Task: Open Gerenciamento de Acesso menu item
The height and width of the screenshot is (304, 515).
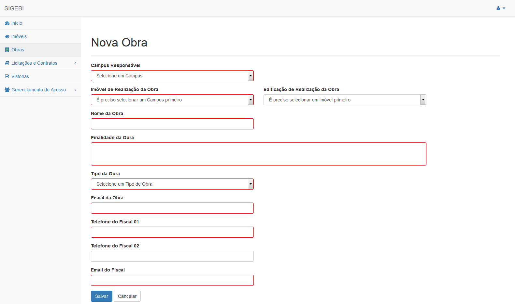Action: click(40, 90)
